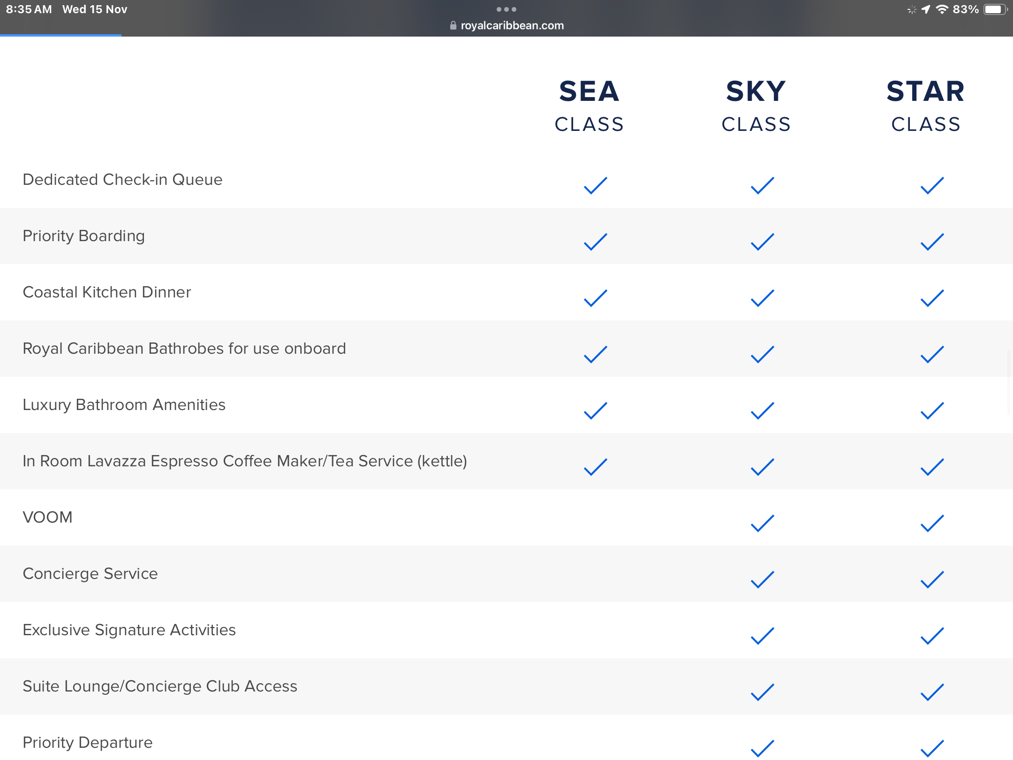Click Star Class checkmark for Concierge Service

(932, 579)
